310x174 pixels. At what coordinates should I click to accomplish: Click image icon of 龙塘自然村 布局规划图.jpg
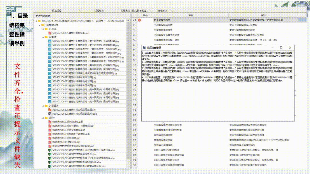click(50, 97)
